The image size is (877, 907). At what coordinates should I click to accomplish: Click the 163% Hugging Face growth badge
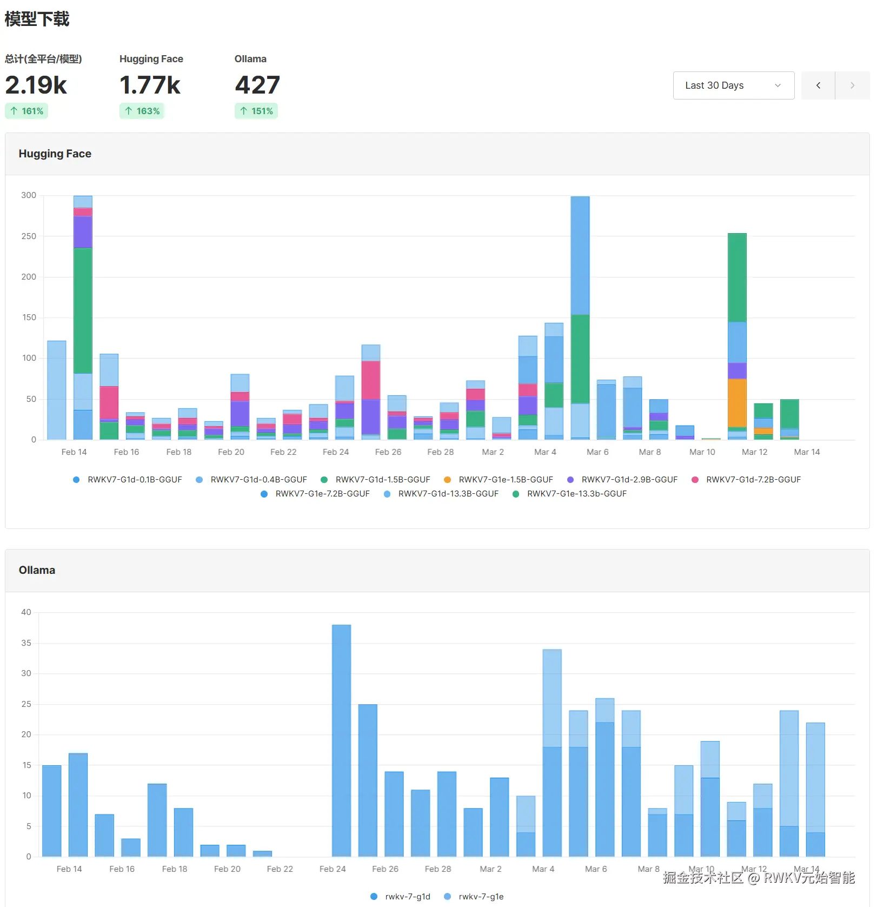tap(142, 111)
